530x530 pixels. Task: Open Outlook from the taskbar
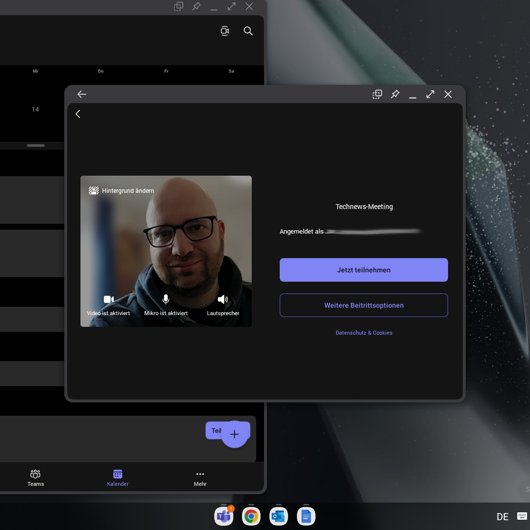point(279,516)
